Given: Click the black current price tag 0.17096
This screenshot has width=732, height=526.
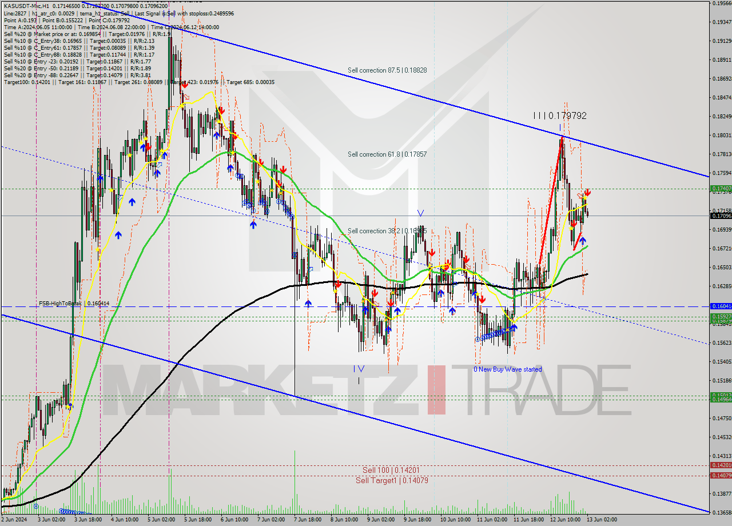Looking at the screenshot, I should point(721,216).
